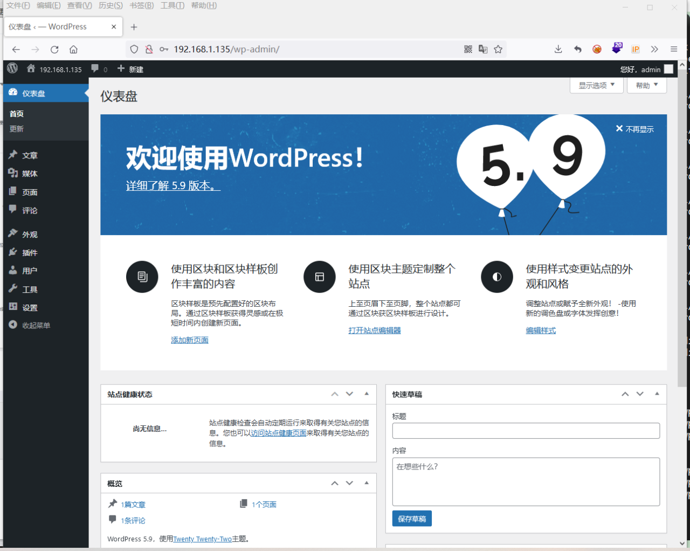
Task: Open the comments bubble icon in admin bar
Action: coord(95,68)
